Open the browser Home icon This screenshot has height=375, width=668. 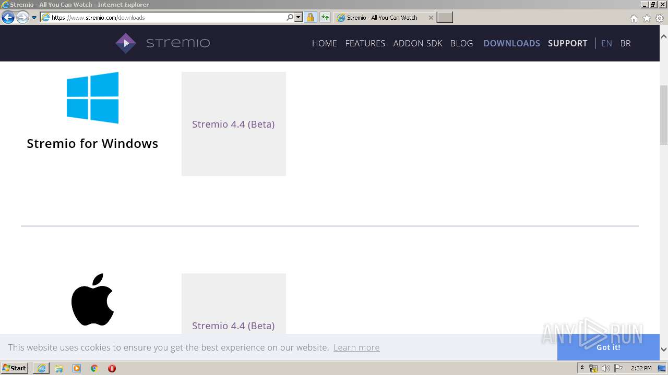pos(634,18)
